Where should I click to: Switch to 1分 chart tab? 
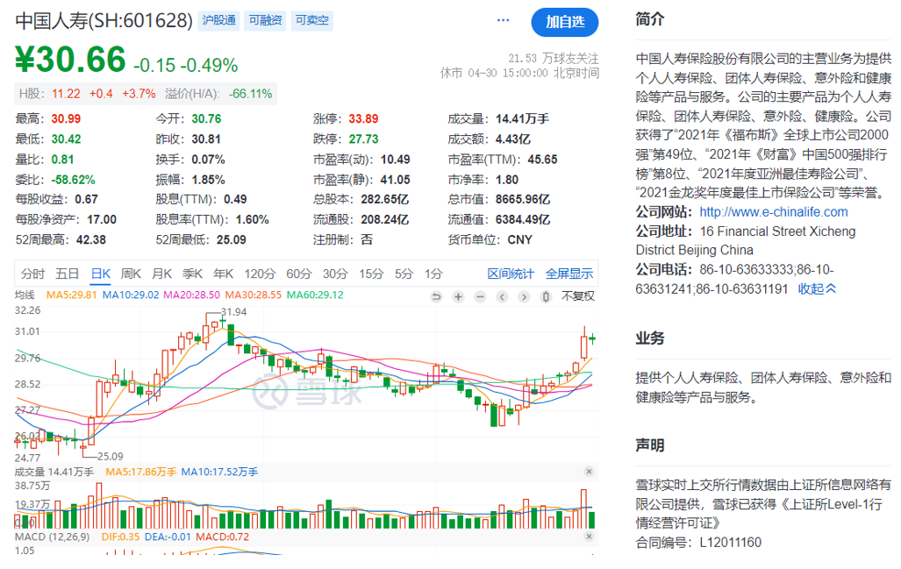click(x=434, y=274)
